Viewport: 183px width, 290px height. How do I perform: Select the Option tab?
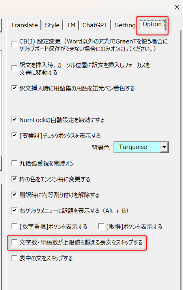click(x=152, y=24)
